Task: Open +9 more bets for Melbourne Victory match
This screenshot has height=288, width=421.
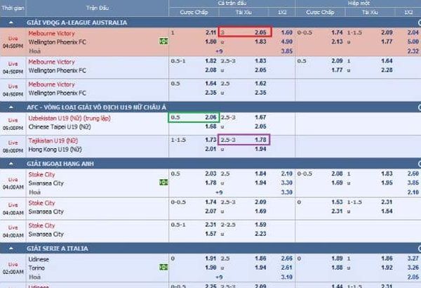Action: tap(219, 51)
